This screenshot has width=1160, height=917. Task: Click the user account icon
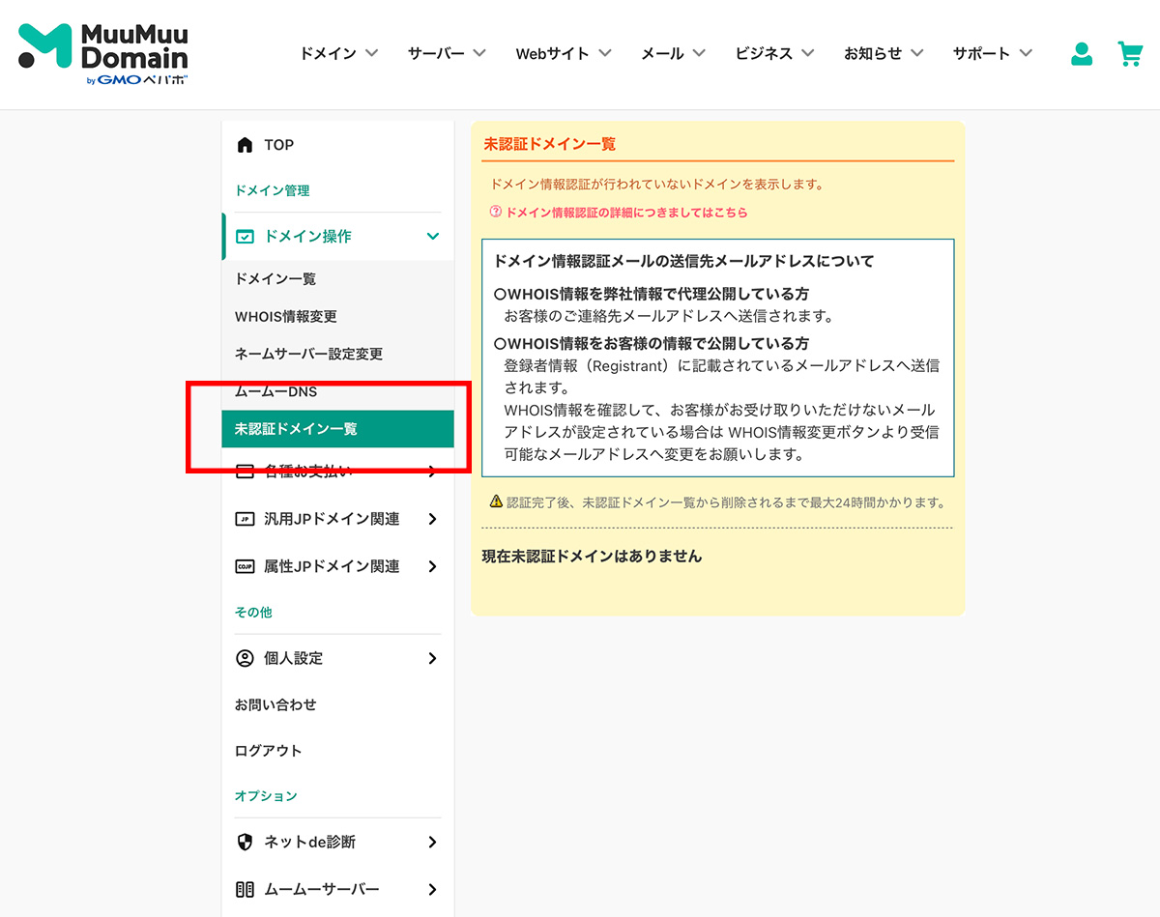point(1081,54)
